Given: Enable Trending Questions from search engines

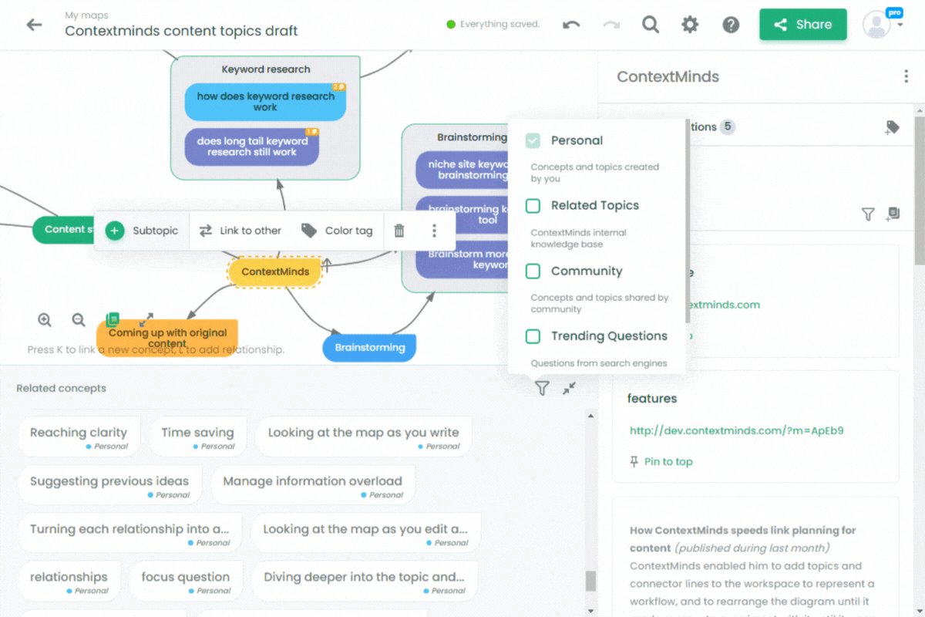Looking at the screenshot, I should [x=533, y=336].
